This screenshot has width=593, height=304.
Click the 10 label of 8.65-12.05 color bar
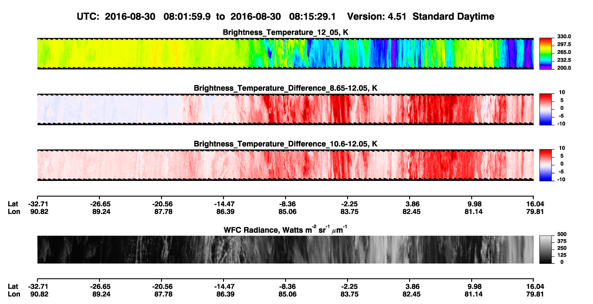562,93
